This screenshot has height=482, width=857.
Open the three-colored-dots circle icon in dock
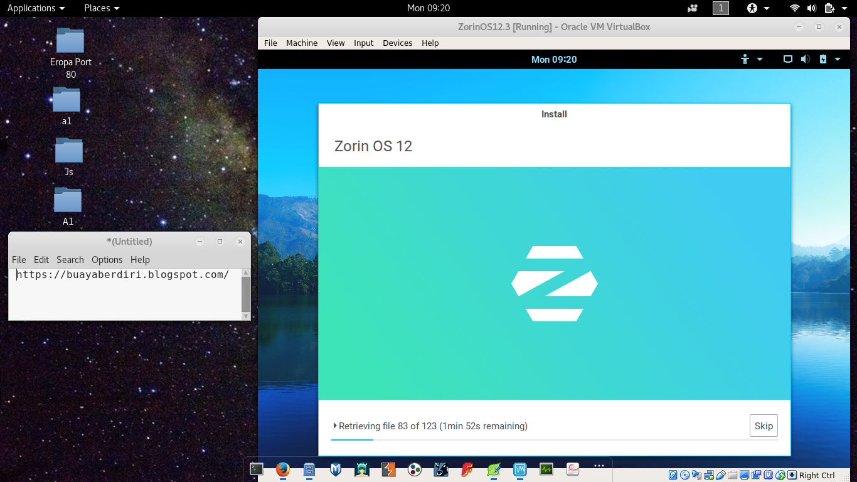[x=415, y=469]
